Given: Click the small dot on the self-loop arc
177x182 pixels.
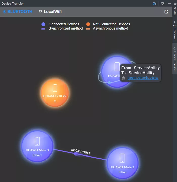Looking at the screenshot, I should coord(109,82).
